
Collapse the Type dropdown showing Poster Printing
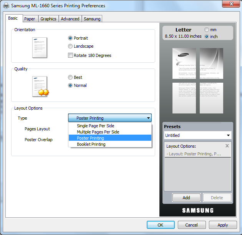[110, 118]
